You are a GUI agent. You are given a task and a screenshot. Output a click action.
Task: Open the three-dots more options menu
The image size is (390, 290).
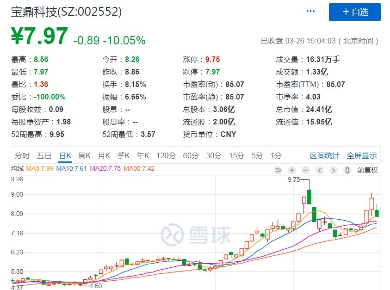[310, 11]
